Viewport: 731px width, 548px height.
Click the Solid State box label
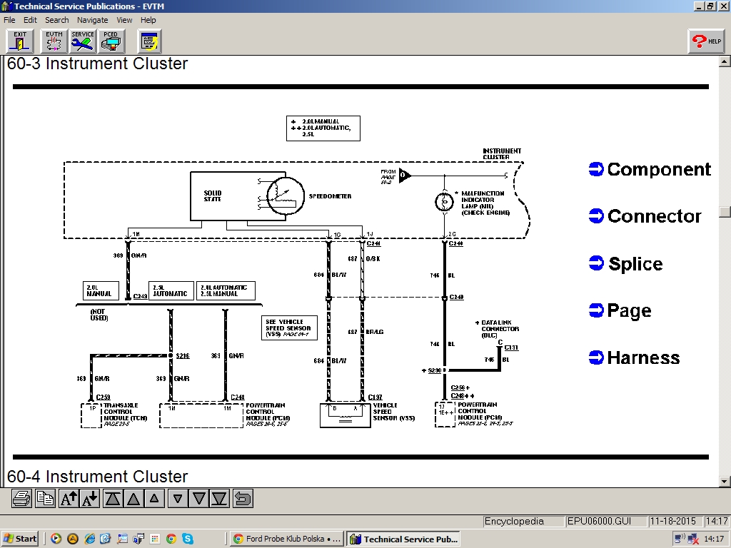click(x=213, y=196)
